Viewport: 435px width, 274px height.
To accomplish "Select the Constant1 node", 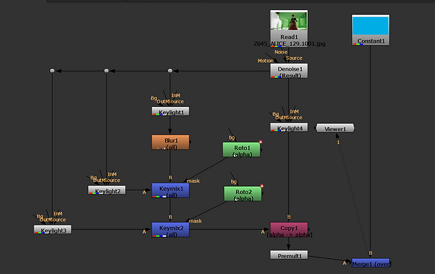I will 371,30.
